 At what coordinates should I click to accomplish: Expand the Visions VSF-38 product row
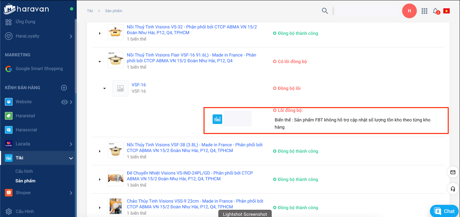(x=100, y=151)
